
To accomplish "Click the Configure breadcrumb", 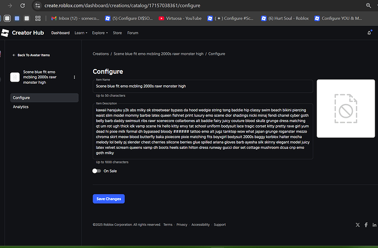I will (216, 54).
